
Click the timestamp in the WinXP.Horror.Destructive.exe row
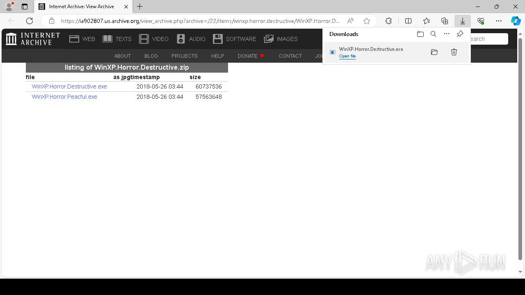(160, 86)
